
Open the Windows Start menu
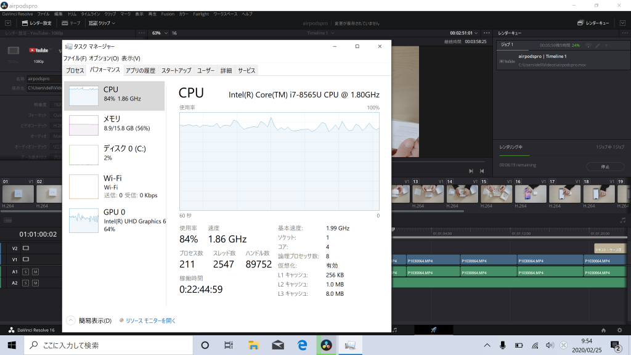pos(12,345)
